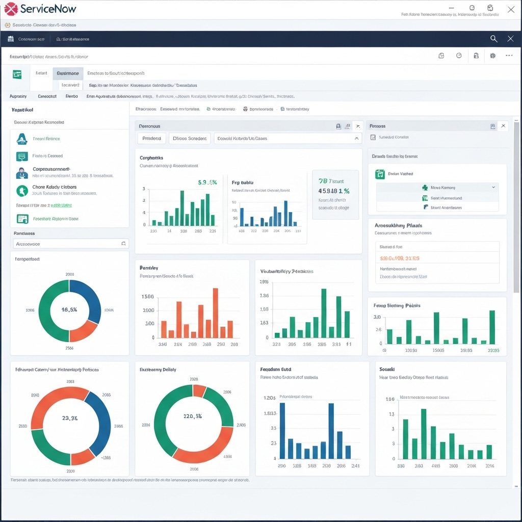
Task: Click the search magnifier in the dark navigation bar
Action: click(x=493, y=39)
